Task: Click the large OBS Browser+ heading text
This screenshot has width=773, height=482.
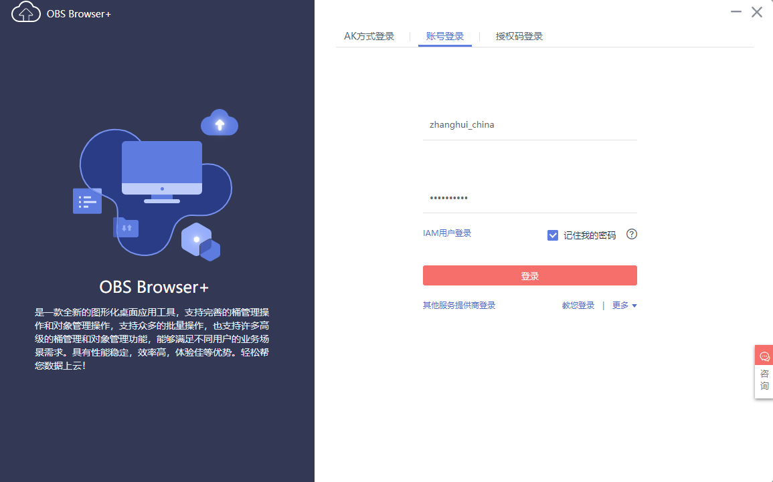Action: (155, 287)
